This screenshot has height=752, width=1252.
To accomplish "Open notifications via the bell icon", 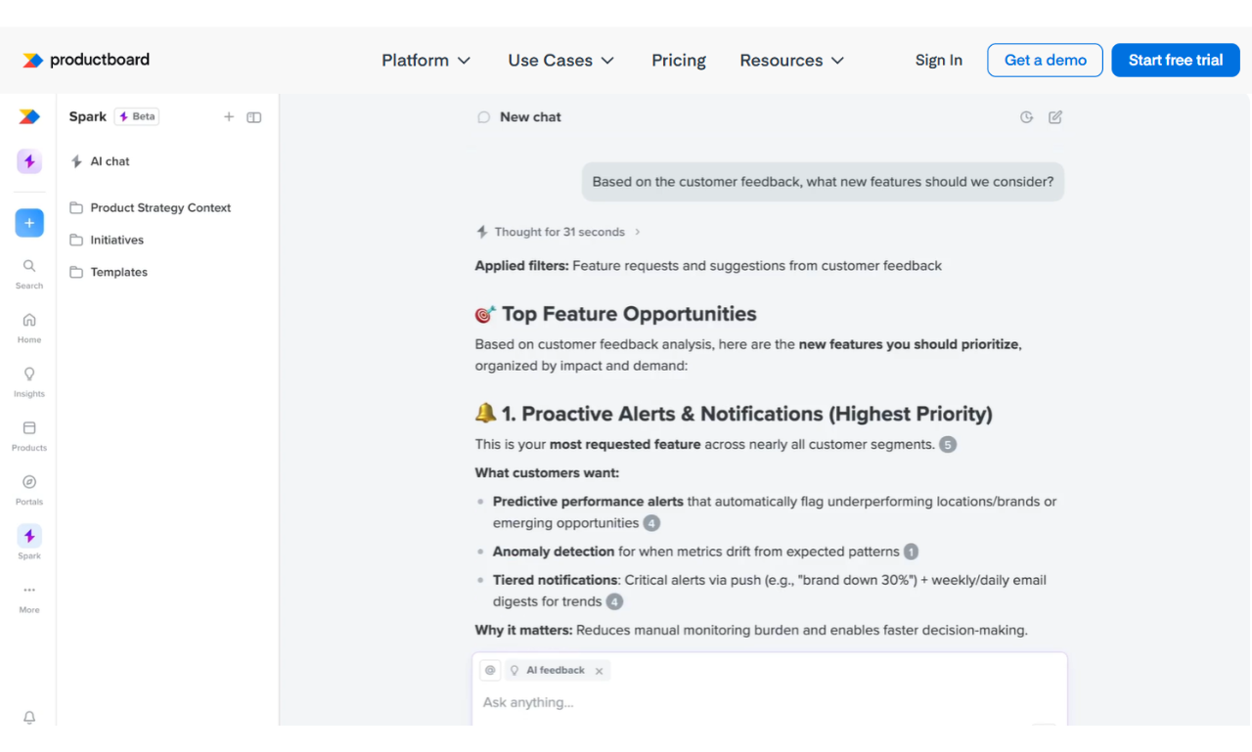I will click(28, 717).
